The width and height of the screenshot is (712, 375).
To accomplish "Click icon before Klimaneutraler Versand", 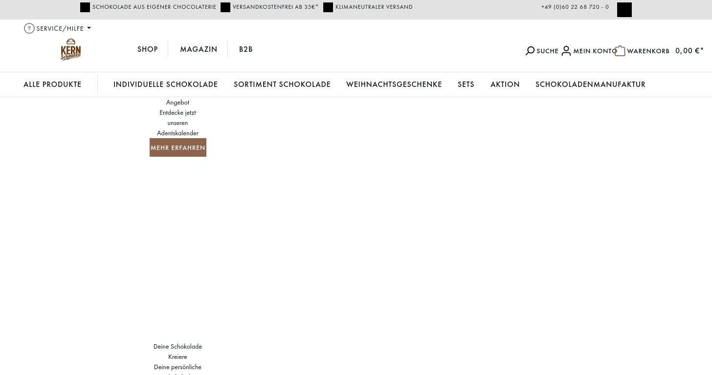I will pyautogui.click(x=328, y=7).
